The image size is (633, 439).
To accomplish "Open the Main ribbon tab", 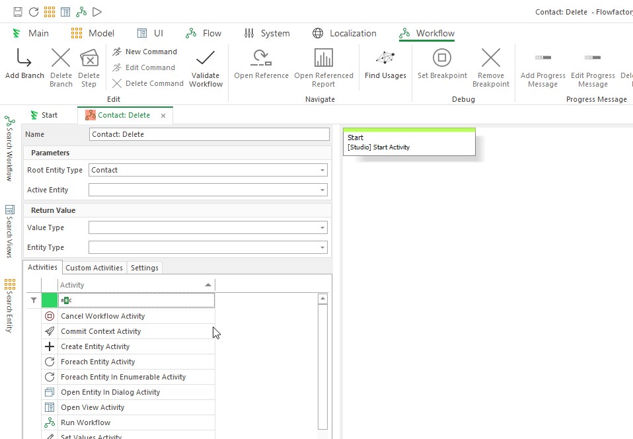I will tap(30, 33).
